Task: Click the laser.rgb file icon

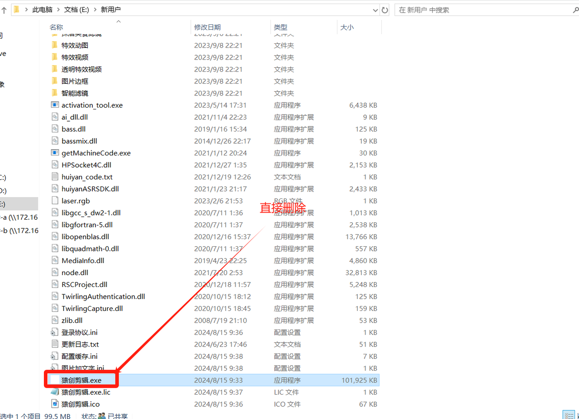Action: [55, 201]
